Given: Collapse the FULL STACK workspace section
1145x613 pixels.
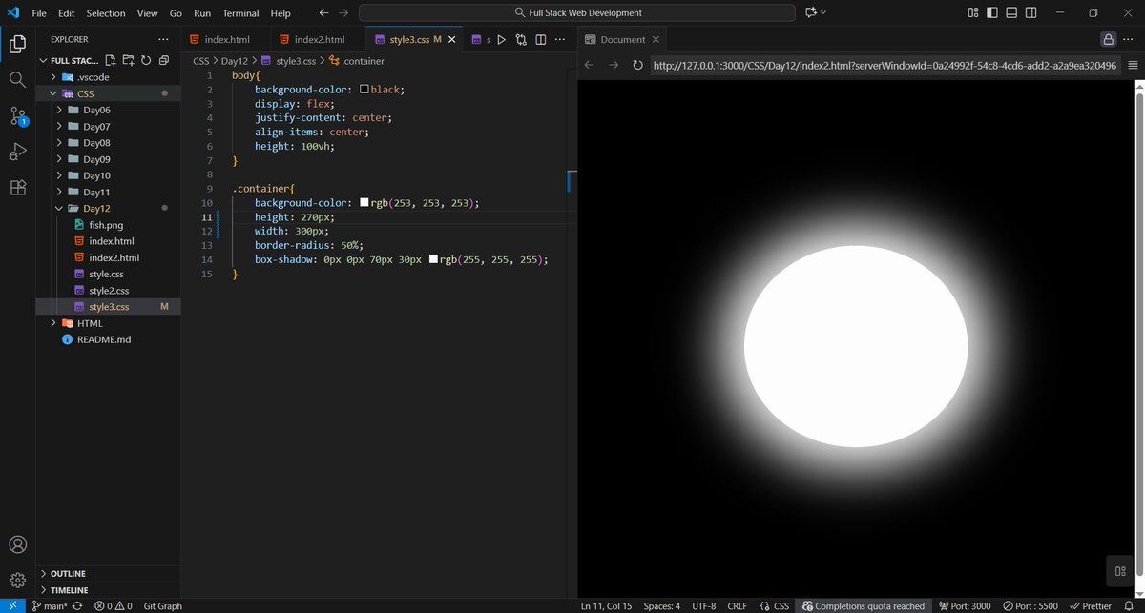Looking at the screenshot, I should [44, 60].
